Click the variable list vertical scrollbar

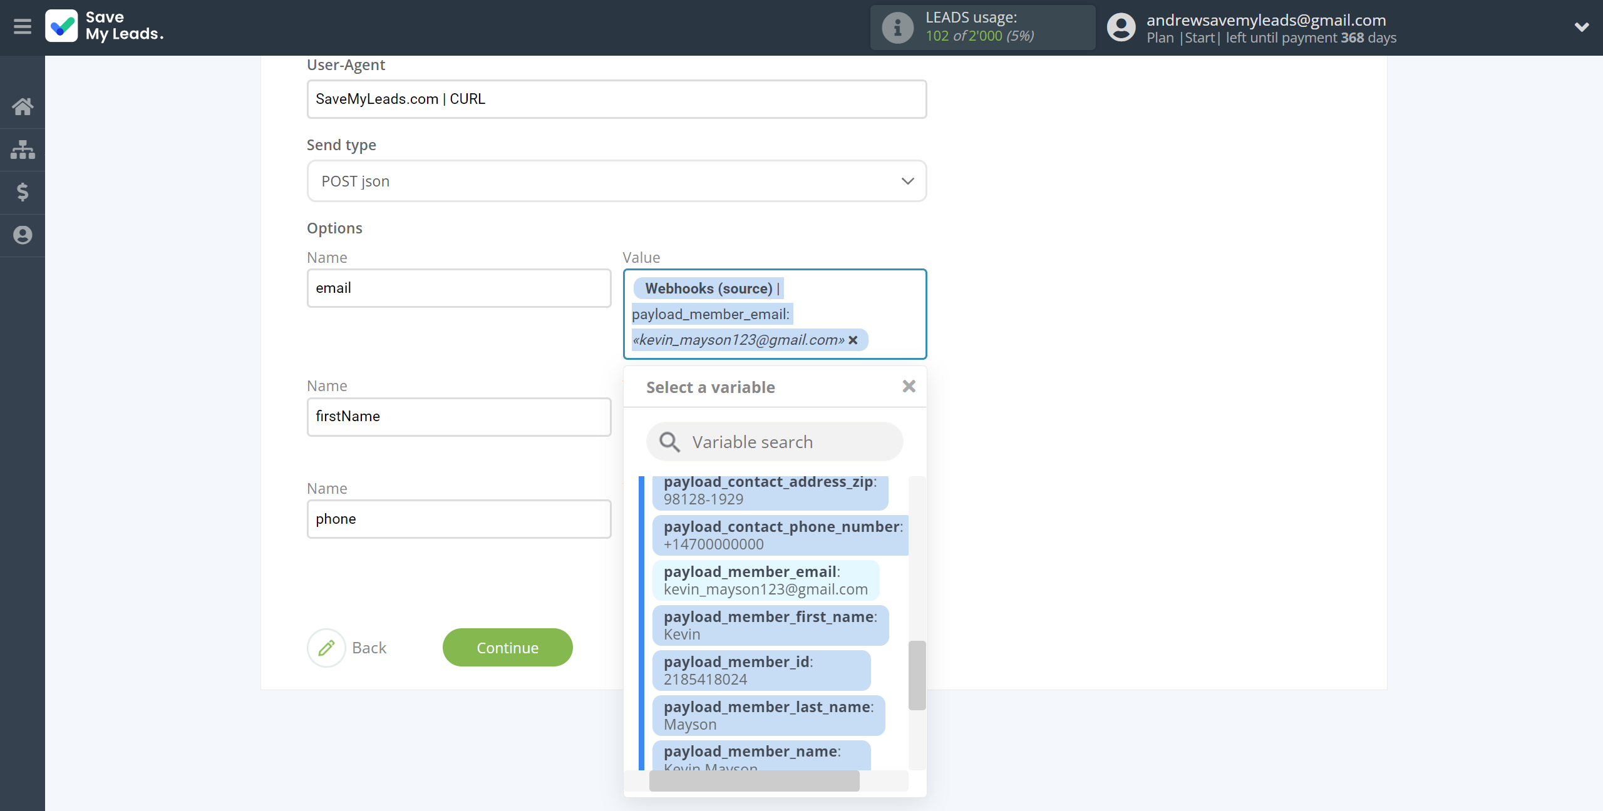(x=917, y=675)
